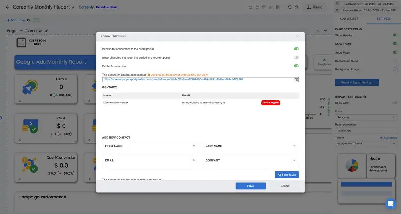
Task: Click the Company input field
Action: (250, 166)
